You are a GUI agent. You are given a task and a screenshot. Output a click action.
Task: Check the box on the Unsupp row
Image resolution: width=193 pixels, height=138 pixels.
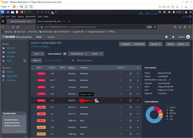[34, 87]
